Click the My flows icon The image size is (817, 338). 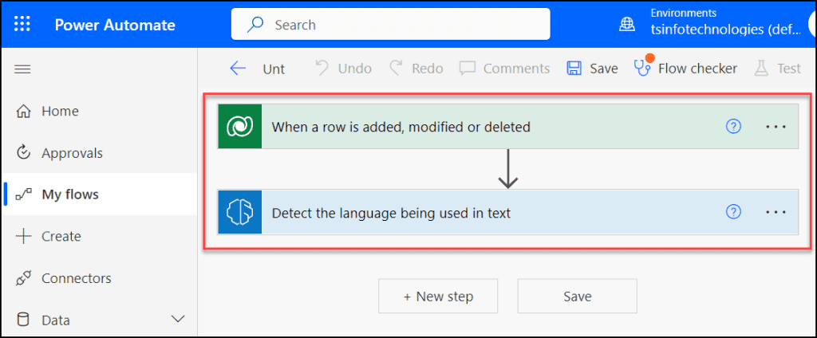coord(23,195)
